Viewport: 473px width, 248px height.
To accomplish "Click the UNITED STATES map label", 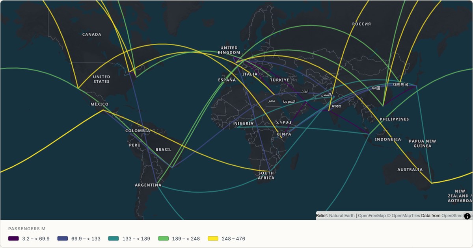I will pyautogui.click(x=102, y=79).
